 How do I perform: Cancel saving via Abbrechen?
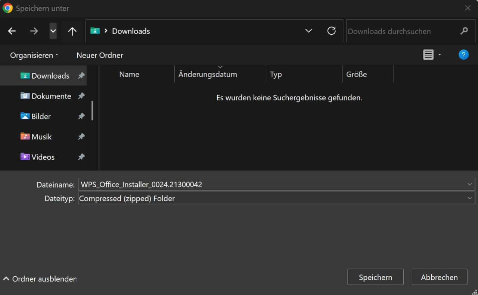pyautogui.click(x=439, y=277)
